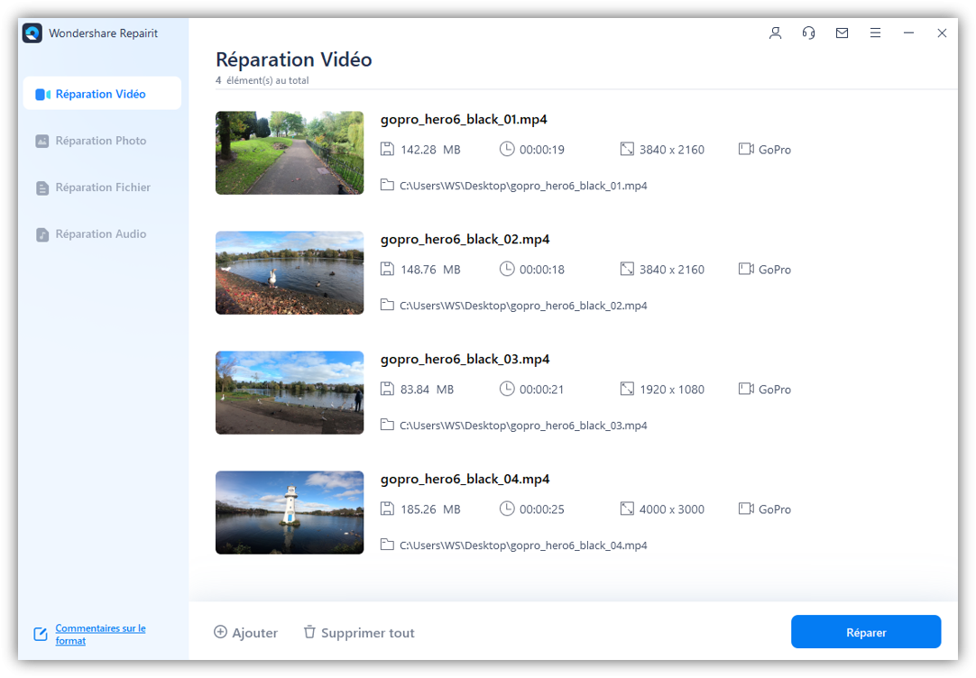This screenshot has height=678, width=976.
Task: Click the camera icon in gopro_hero6_black_04.mp4 row
Action: pyautogui.click(x=746, y=509)
